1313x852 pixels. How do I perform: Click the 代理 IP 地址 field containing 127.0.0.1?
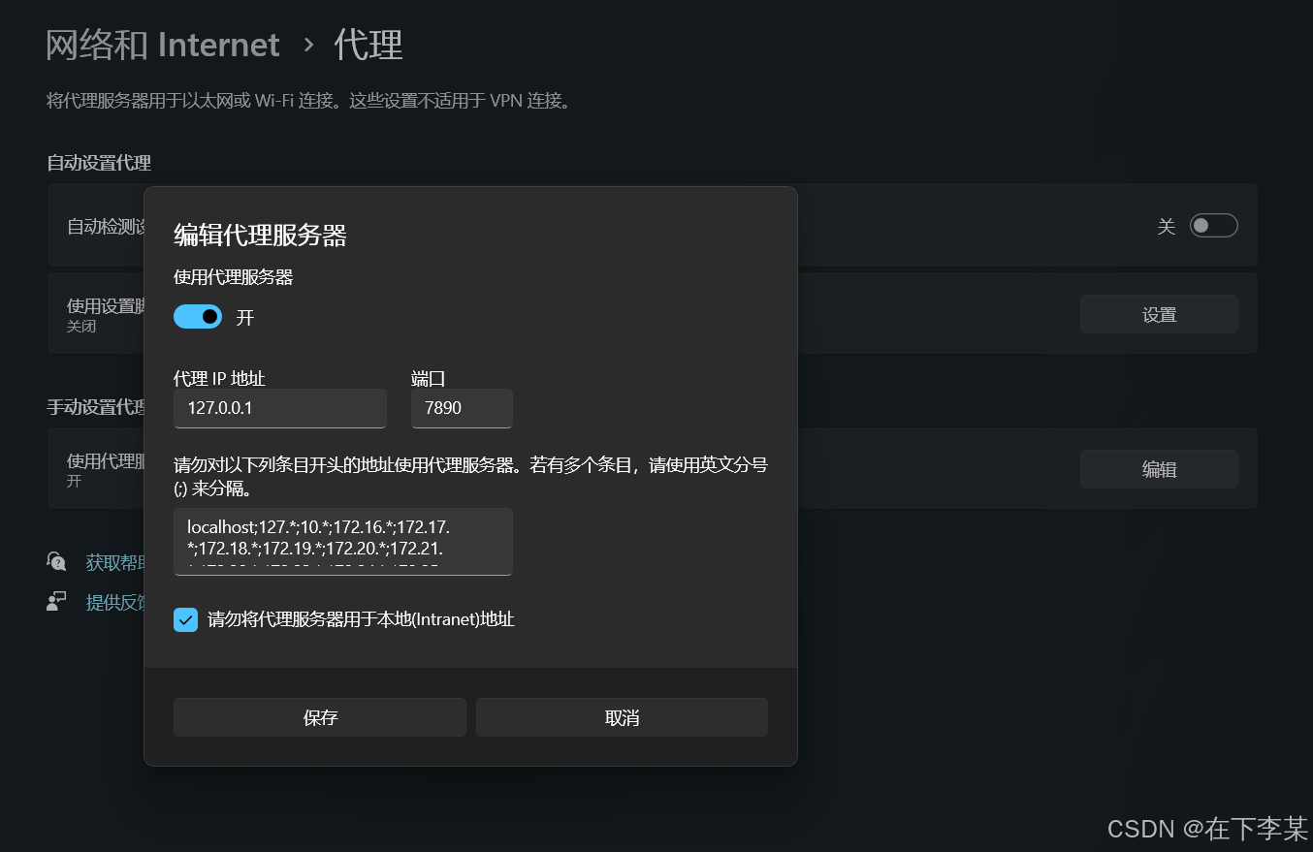280,408
